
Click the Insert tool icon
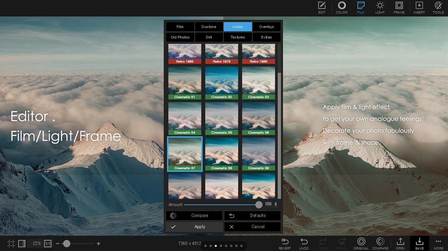click(x=419, y=8)
